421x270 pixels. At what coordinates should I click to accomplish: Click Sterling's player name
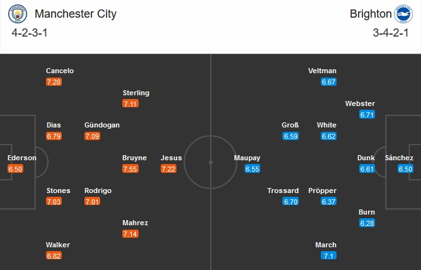click(136, 93)
